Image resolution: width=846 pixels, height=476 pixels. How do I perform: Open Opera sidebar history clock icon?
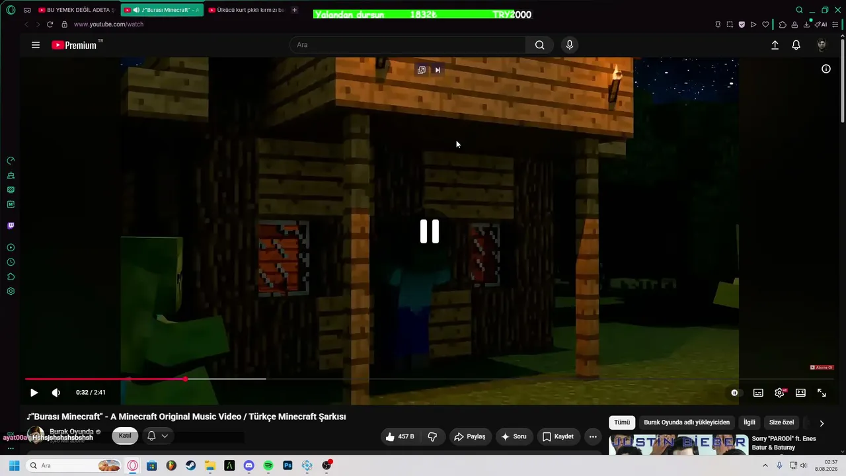click(x=11, y=262)
